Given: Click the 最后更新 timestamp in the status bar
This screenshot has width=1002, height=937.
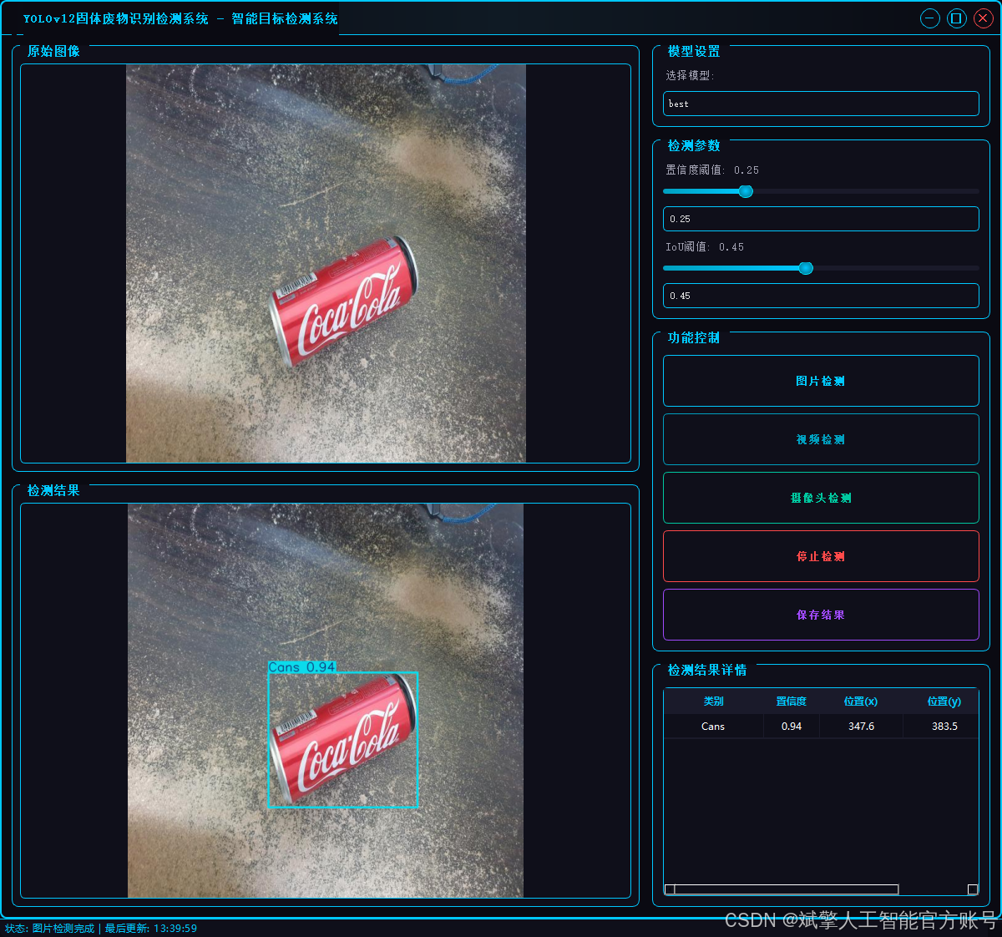Looking at the screenshot, I should (151, 929).
